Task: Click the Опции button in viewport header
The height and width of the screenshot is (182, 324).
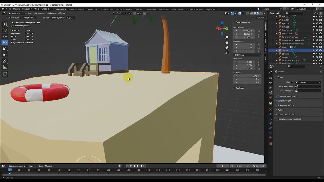Action: click(261, 18)
